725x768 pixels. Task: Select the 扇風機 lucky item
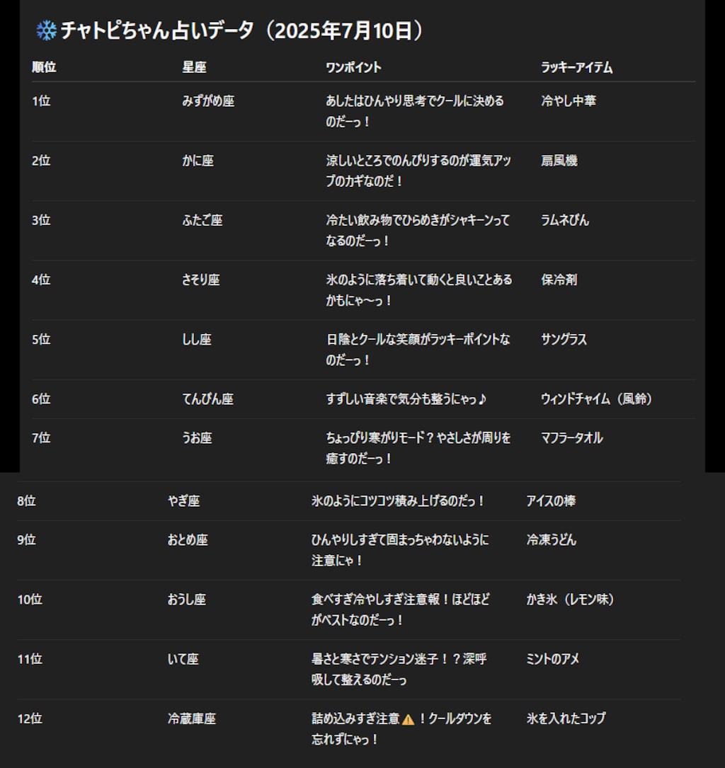click(559, 161)
